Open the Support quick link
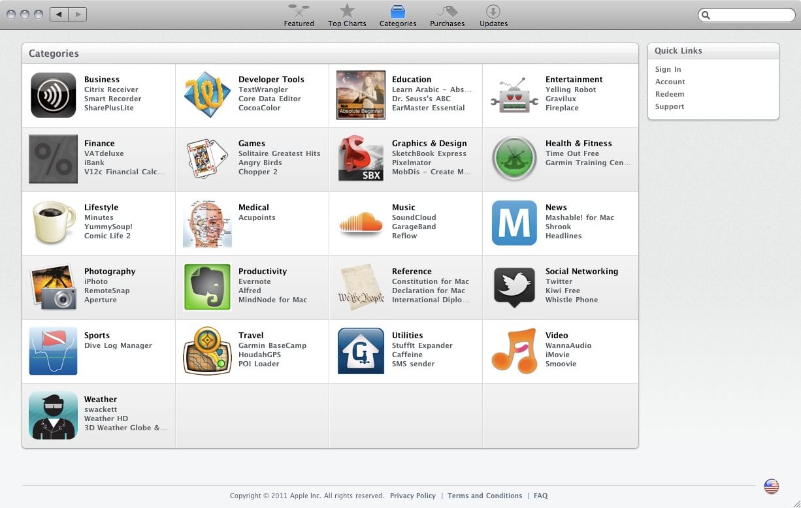This screenshot has height=508, width=801. click(x=670, y=106)
